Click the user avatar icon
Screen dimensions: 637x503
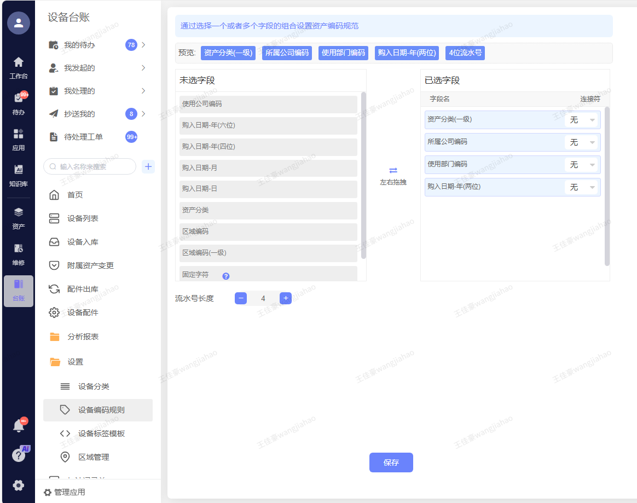point(19,23)
